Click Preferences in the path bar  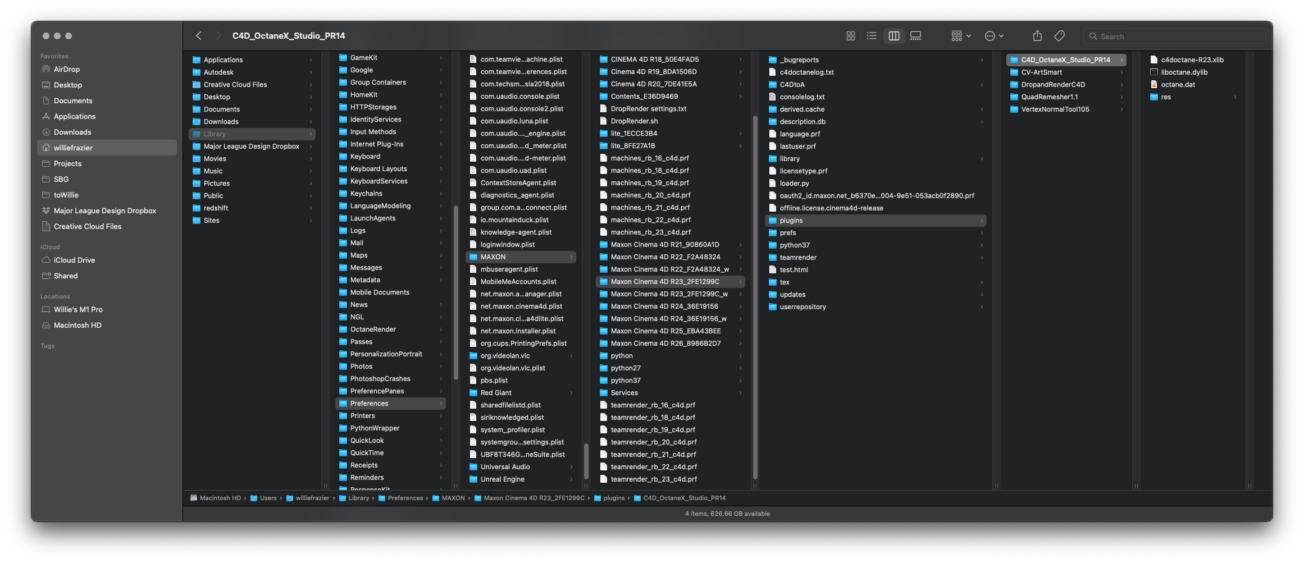[401, 498]
